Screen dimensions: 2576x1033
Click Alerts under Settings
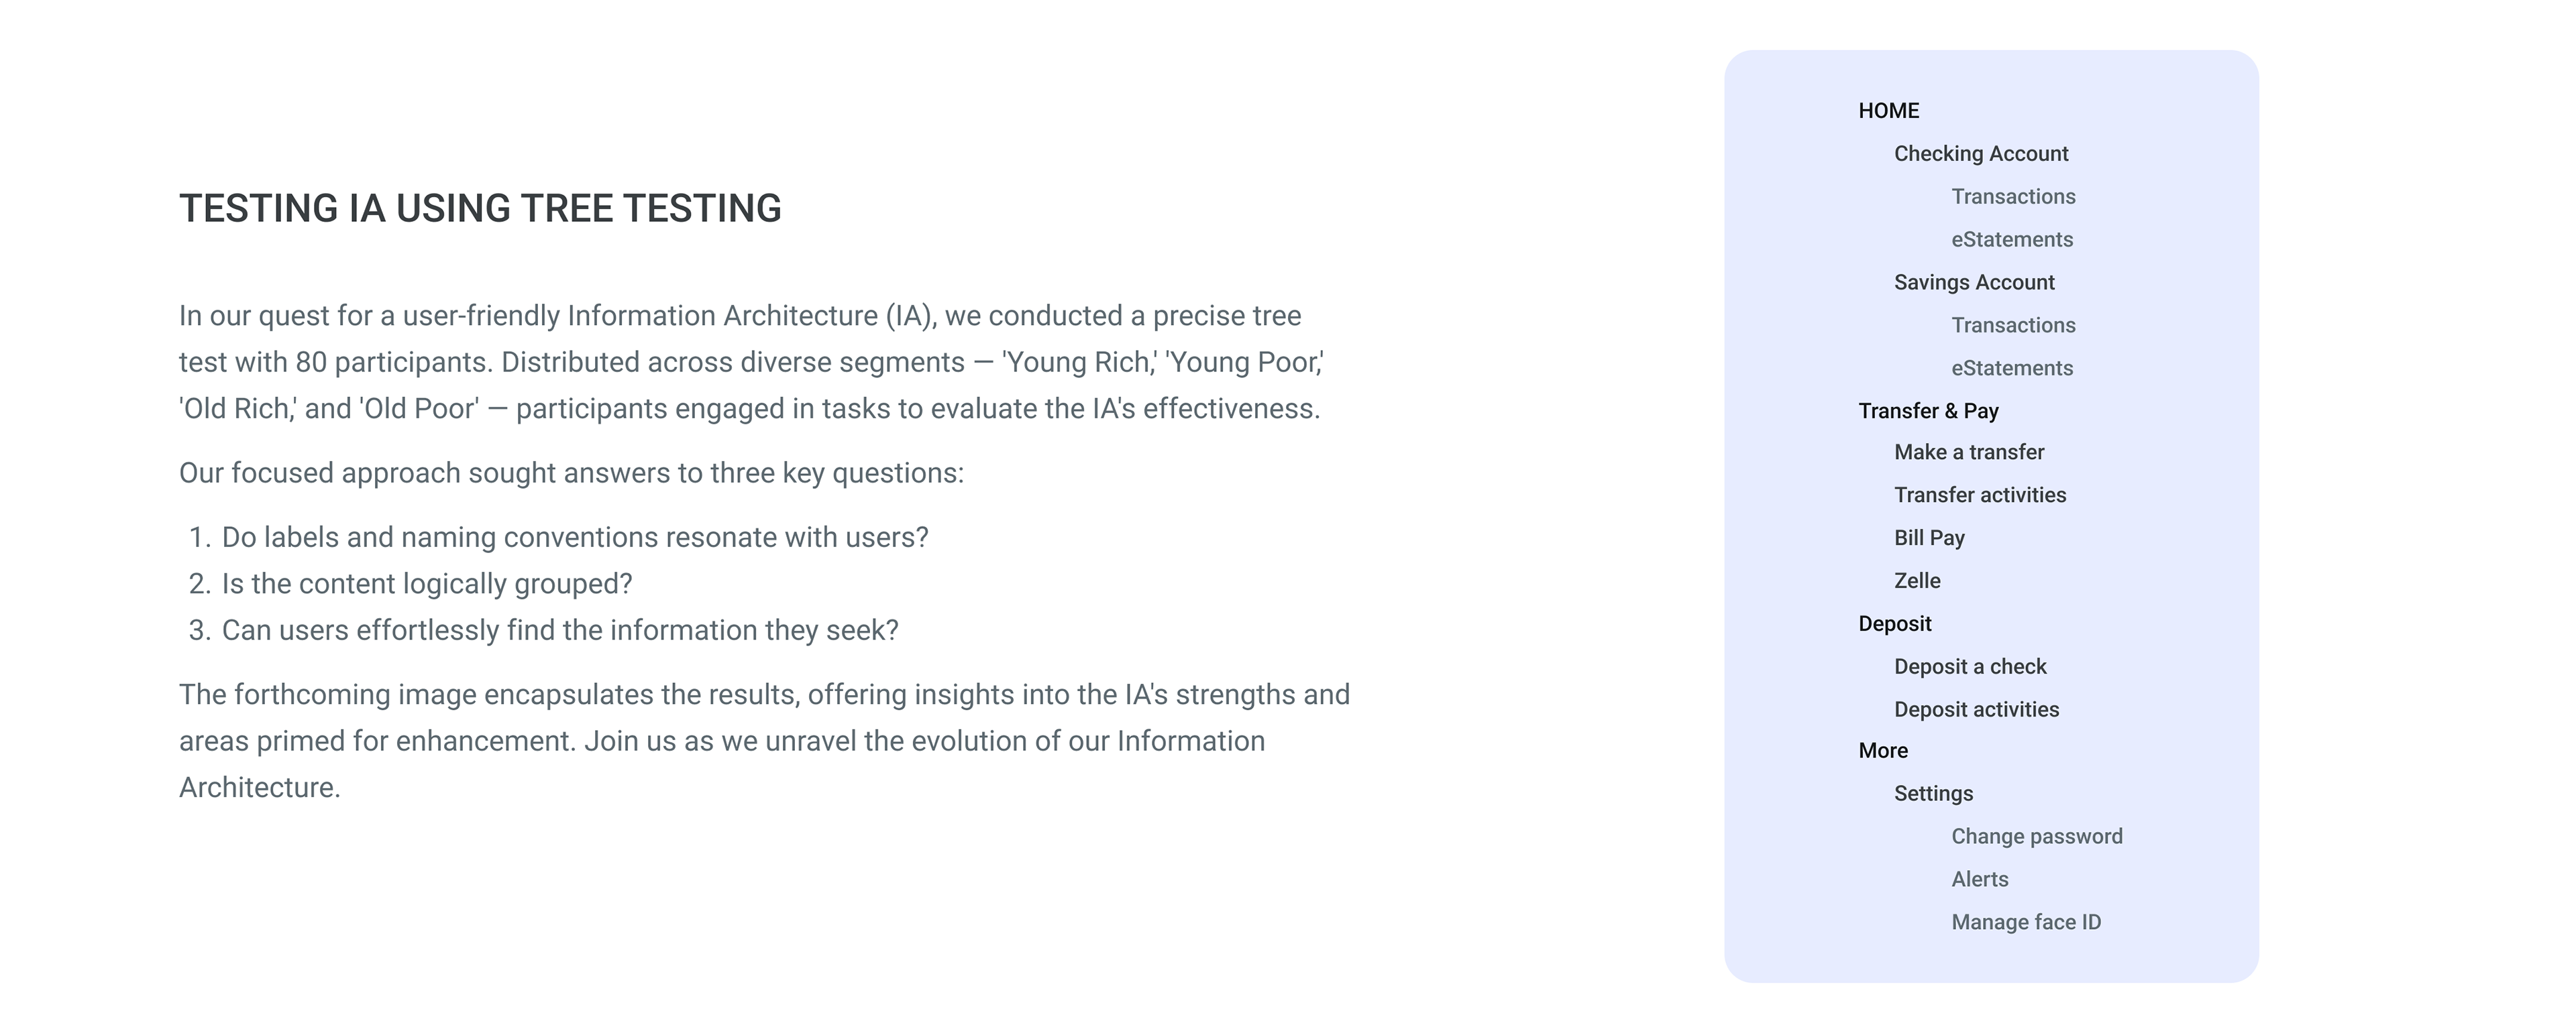coord(1979,880)
